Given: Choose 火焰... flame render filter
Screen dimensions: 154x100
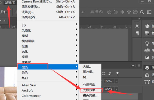Looking at the screenshot, I should [90, 67].
